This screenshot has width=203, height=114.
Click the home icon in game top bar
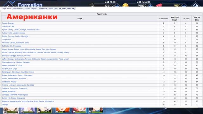click(196, 5)
